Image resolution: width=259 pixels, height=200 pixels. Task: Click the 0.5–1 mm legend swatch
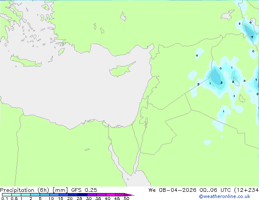coord(16,195)
